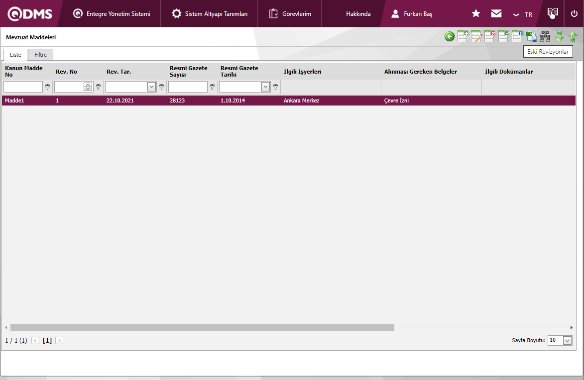This screenshot has height=380, width=584.
Task: Click the green down arrow icon
Action: point(560,36)
